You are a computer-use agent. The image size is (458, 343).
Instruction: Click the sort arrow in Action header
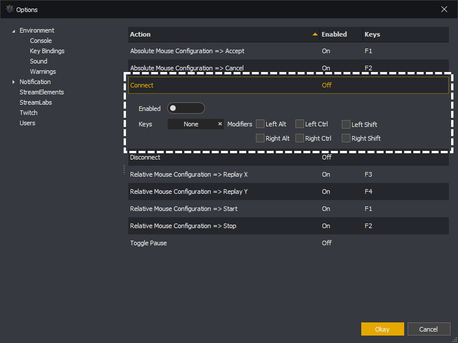point(315,34)
